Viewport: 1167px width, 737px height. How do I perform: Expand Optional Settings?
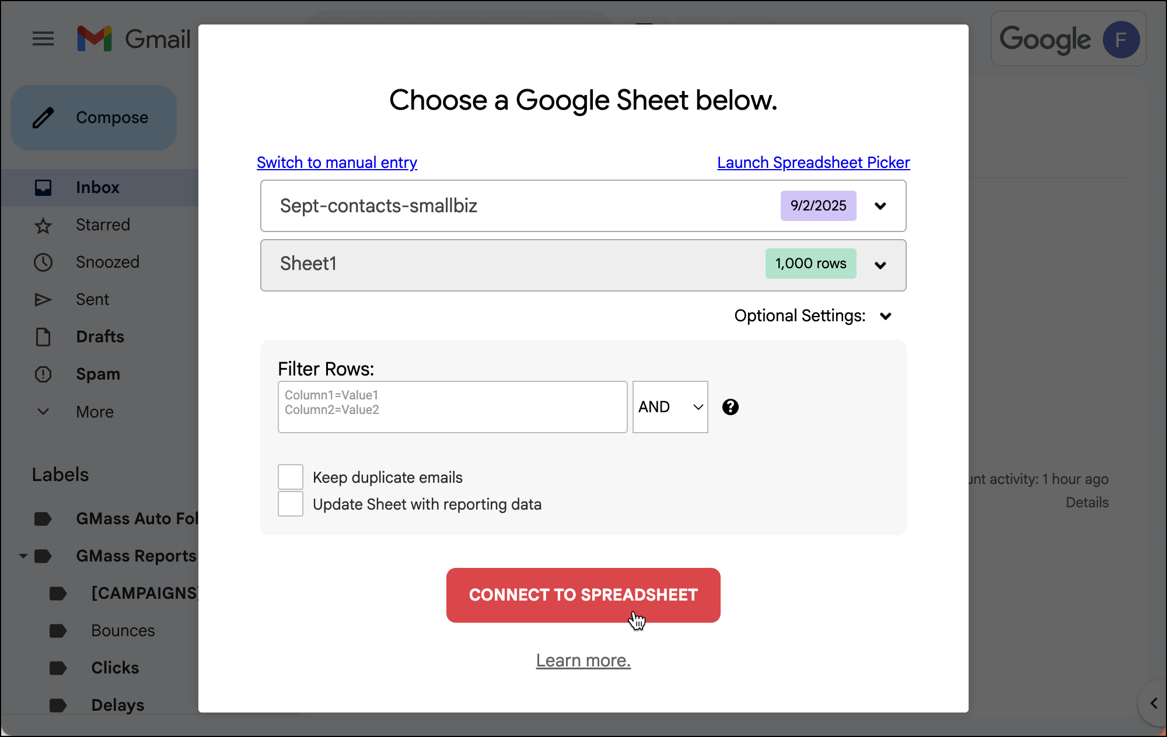click(x=886, y=315)
